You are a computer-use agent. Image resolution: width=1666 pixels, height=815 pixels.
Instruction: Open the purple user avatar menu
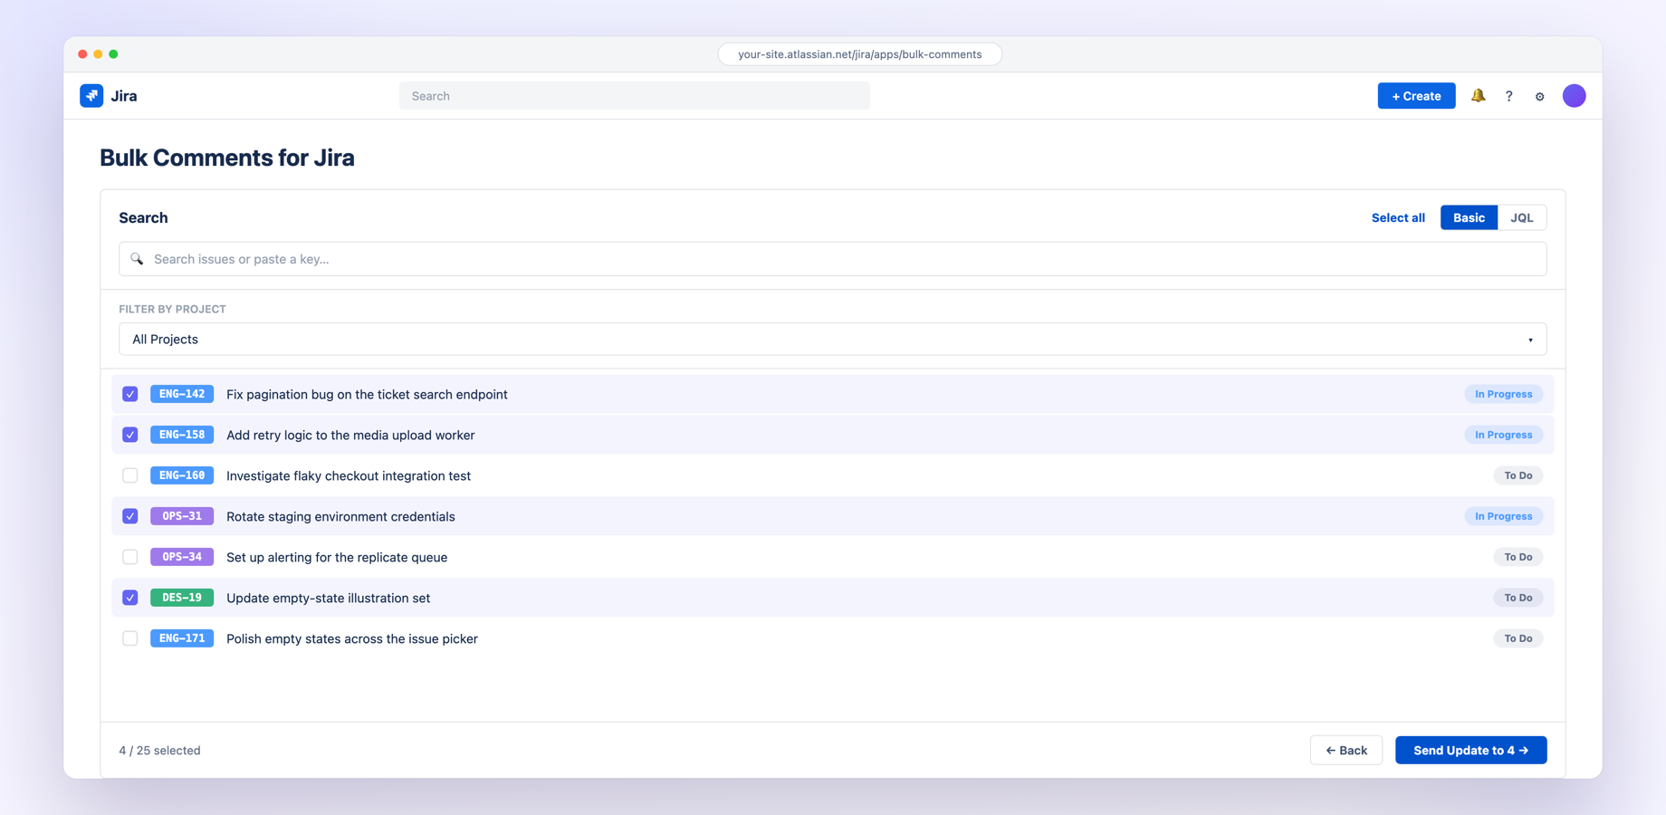pyautogui.click(x=1574, y=96)
